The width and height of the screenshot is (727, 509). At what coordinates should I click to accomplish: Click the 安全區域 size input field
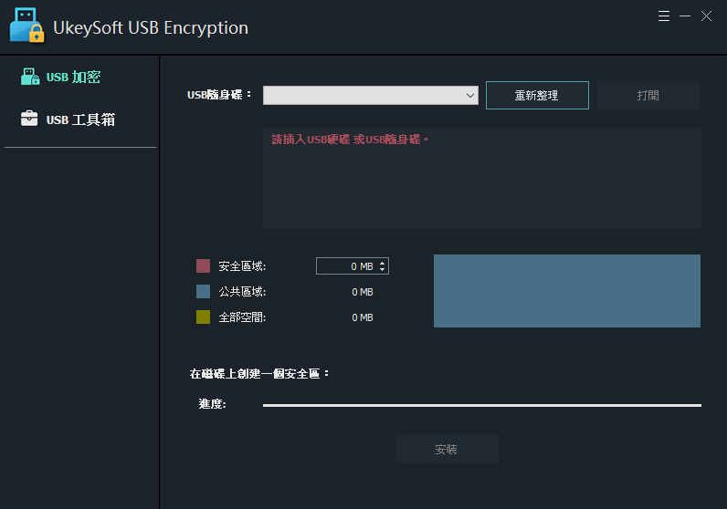click(x=353, y=266)
